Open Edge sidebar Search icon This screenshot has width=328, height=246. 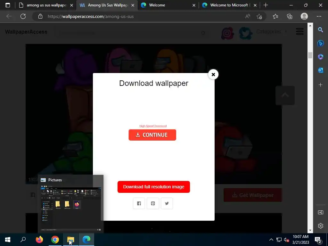click(320, 30)
